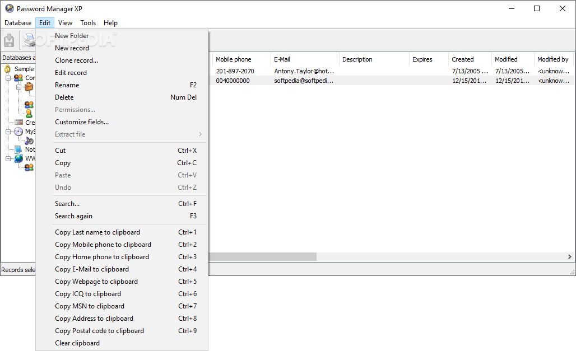Choose Copy from the menu
The height and width of the screenshot is (351, 576).
[x=122, y=163]
